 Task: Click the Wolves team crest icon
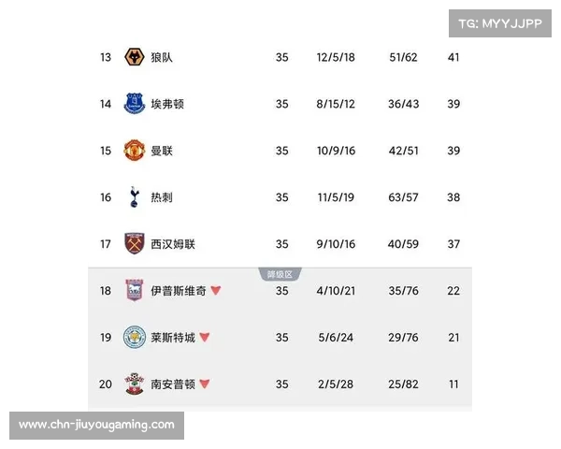pyautogui.click(x=134, y=57)
